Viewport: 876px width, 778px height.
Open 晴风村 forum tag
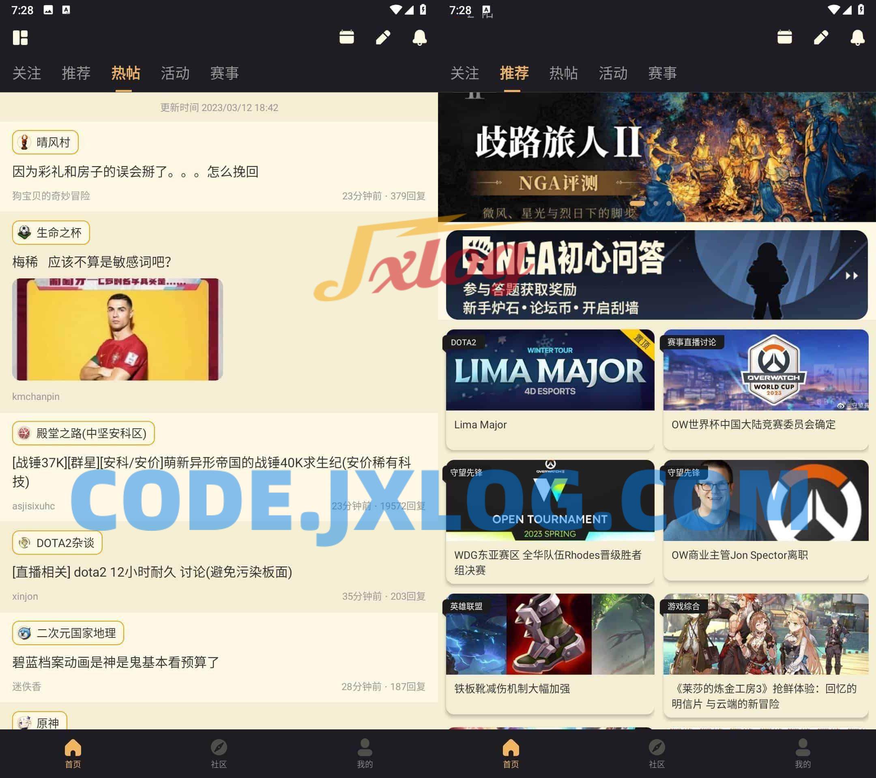pos(45,142)
